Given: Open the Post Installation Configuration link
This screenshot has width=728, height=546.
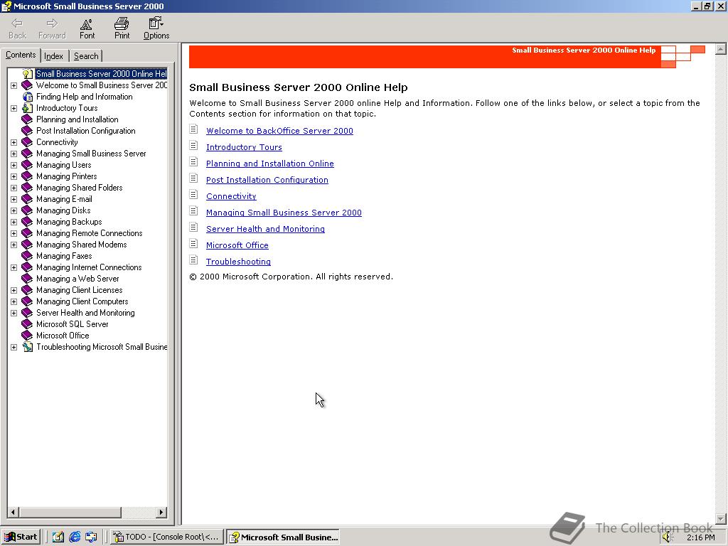Looking at the screenshot, I should click(x=267, y=180).
